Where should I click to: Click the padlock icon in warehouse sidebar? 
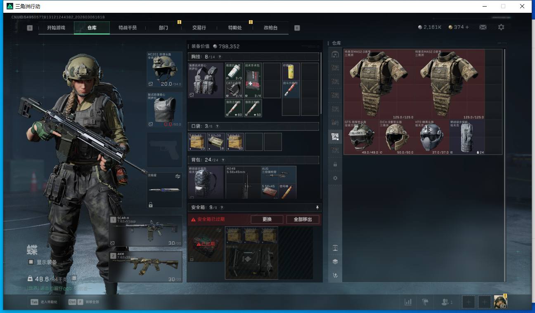(335, 164)
